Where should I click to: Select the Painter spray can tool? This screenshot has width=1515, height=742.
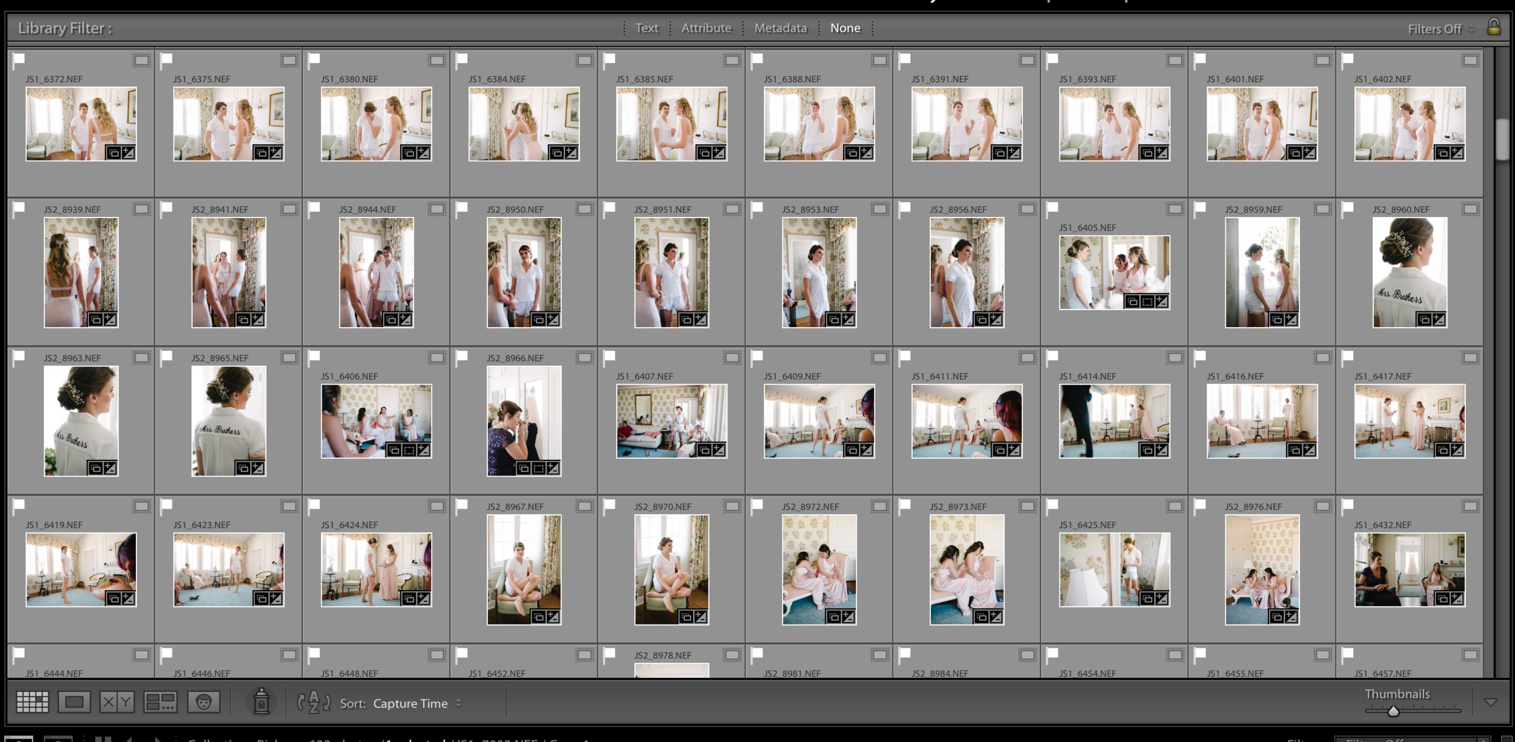point(261,701)
